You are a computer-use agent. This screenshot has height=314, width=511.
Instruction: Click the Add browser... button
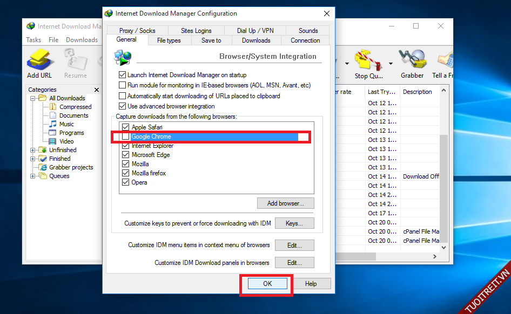pos(285,203)
